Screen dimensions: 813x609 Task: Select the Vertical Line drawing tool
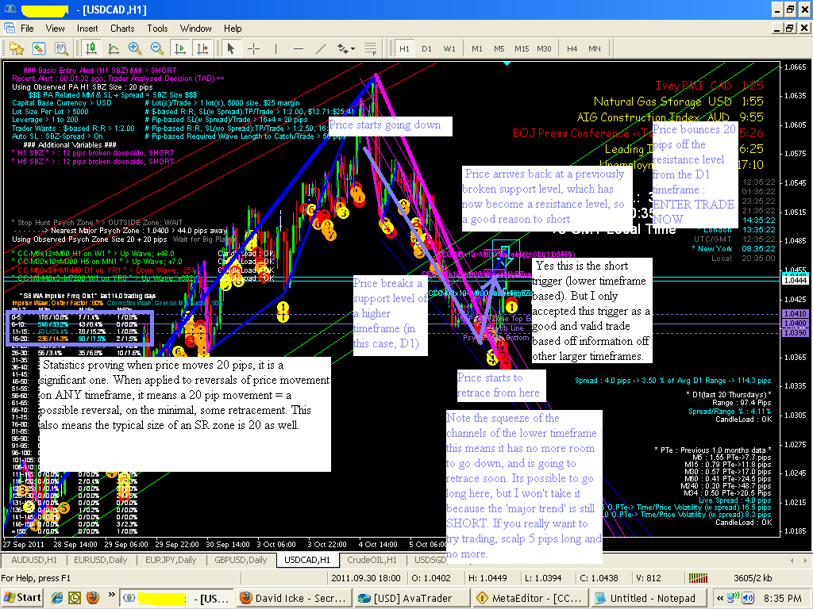(x=275, y=48)
